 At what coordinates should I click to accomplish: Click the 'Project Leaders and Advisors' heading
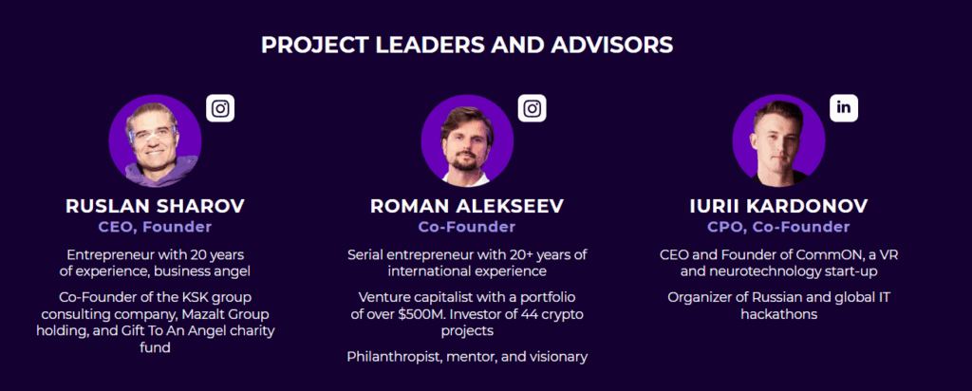467,45
